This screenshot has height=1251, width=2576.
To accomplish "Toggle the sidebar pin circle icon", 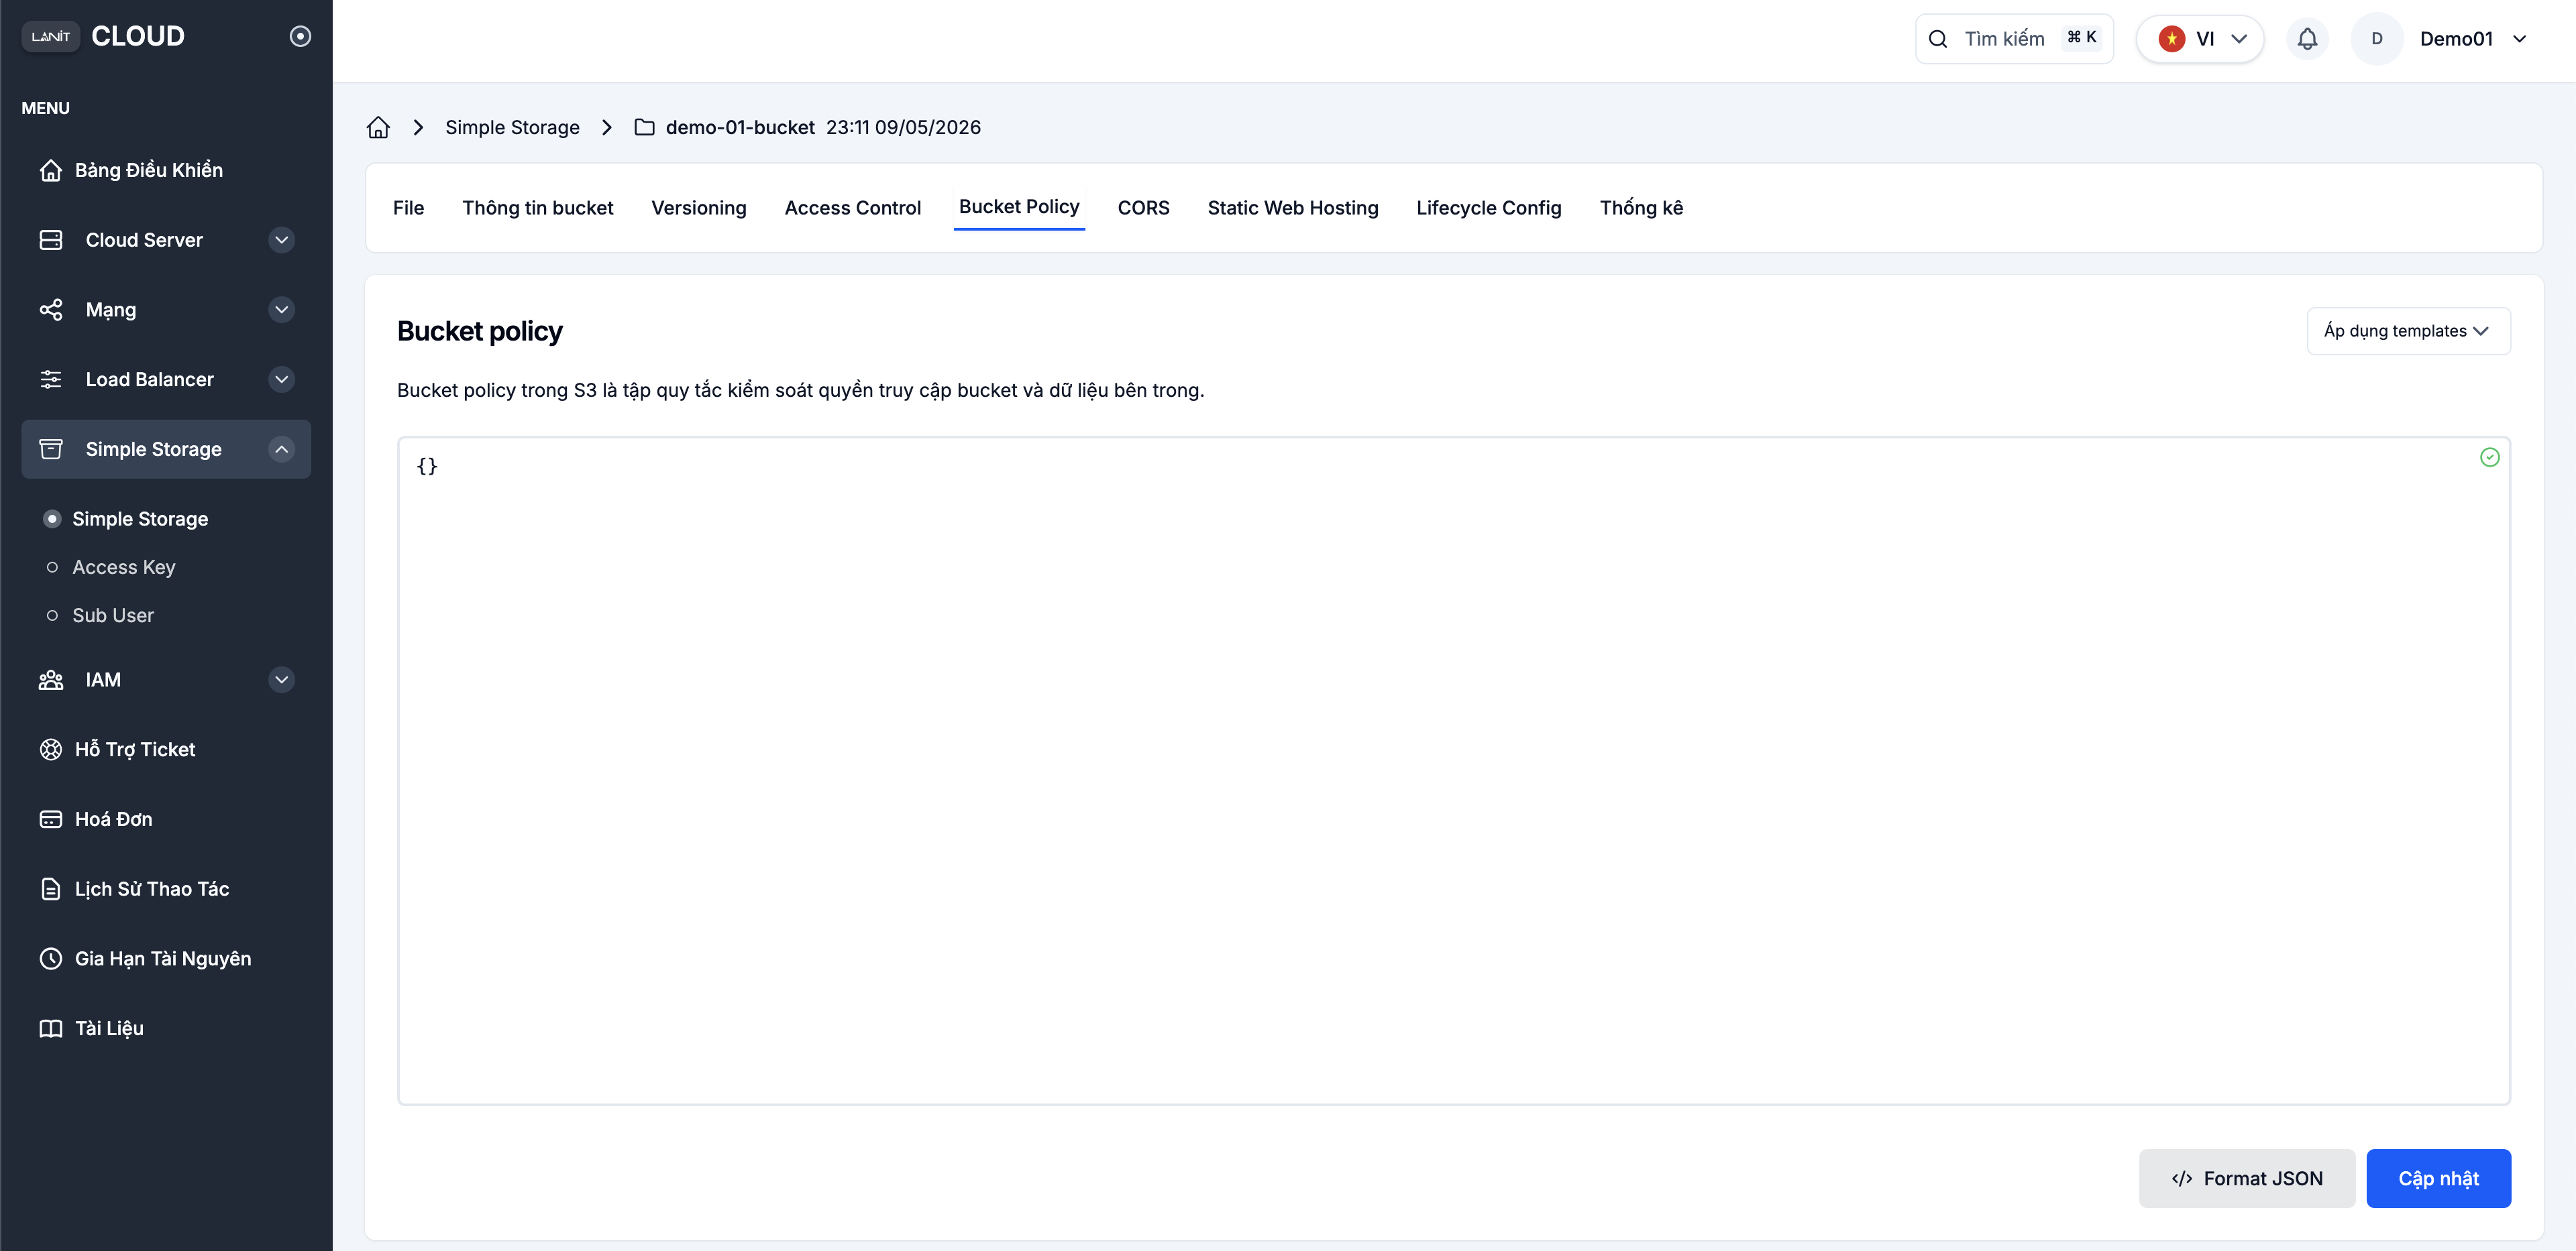I will (300, 36).
